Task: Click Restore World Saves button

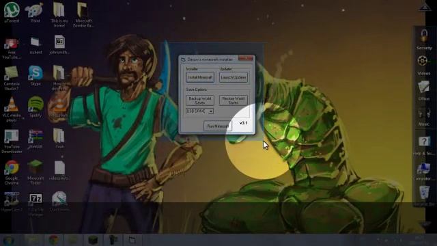Action: coord(234,100)
